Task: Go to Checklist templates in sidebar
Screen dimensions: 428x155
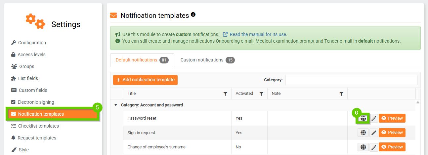Action: [38, 126]
